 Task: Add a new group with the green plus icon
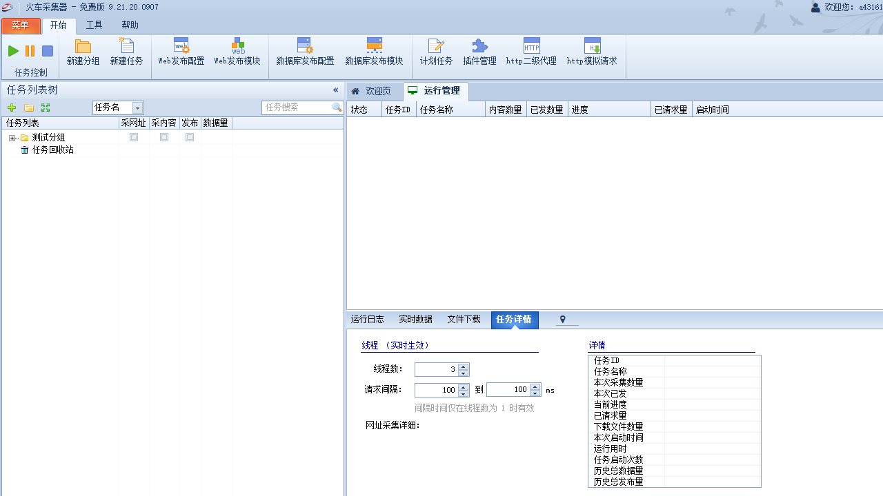coord(11,107)
